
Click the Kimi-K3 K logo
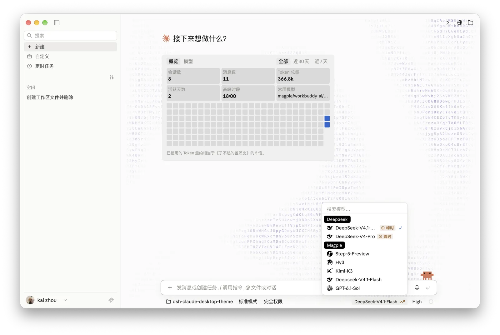coord(330,271)
